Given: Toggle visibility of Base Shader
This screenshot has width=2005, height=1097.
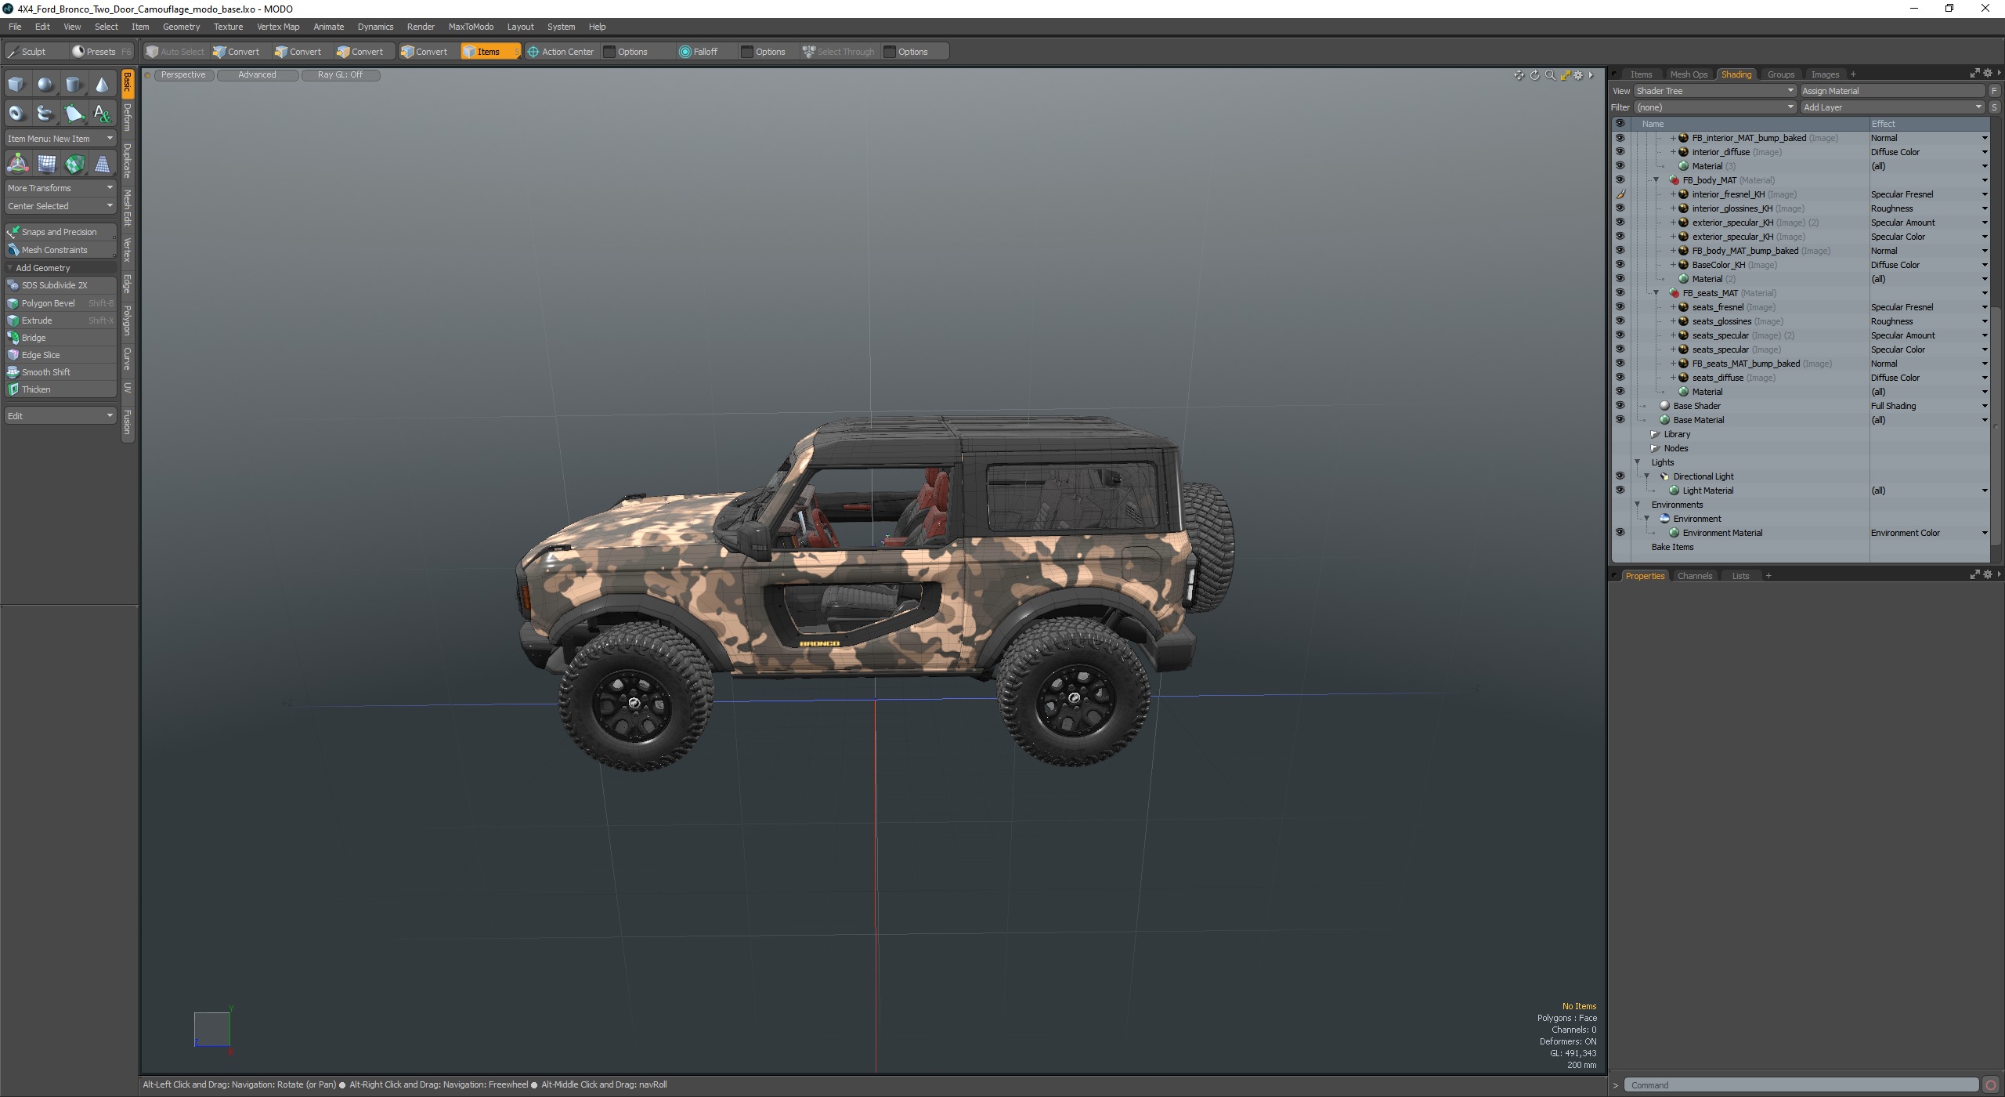Looking at the screenshot, I should tap(1620, 406).
